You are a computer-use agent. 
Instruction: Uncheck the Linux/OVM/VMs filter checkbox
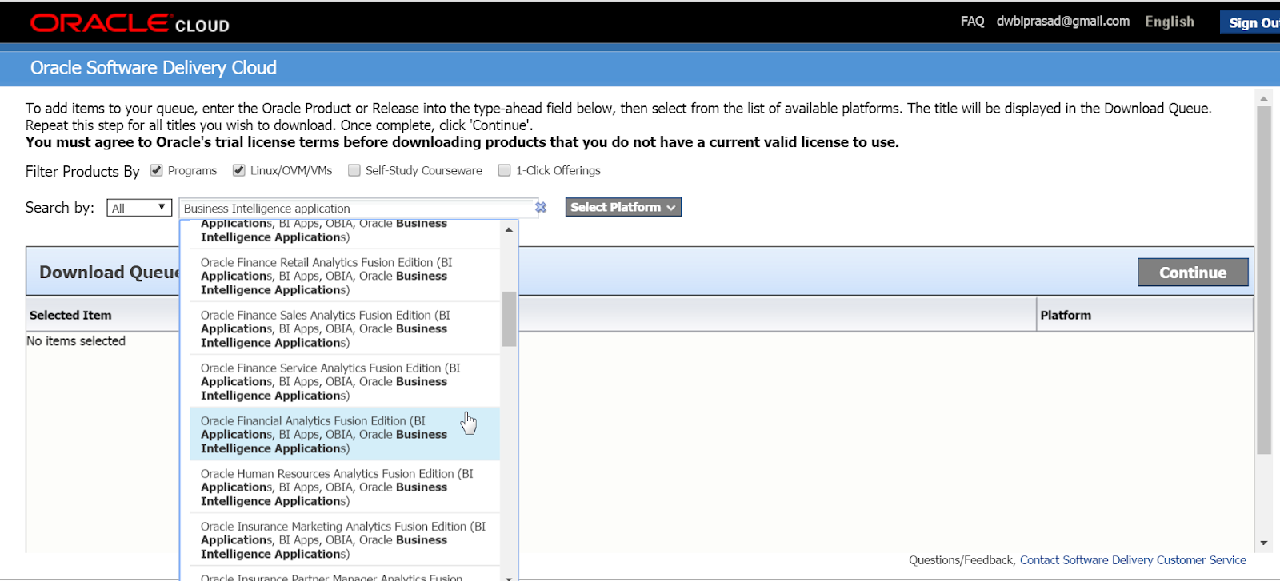coord(239,170)
